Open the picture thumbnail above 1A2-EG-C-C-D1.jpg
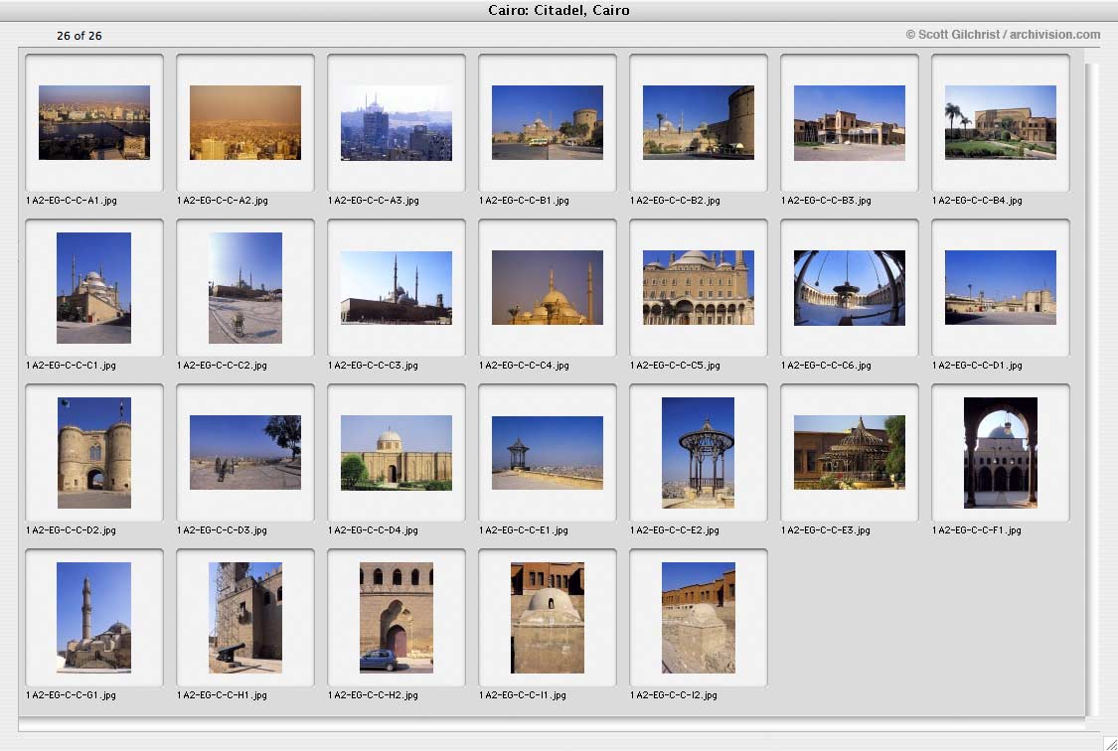The width and height of the screenshot is (1118, 751). (x=1001, y=288)
